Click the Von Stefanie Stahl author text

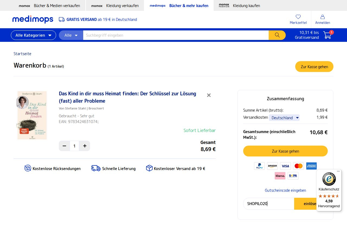tap(81, 108)
